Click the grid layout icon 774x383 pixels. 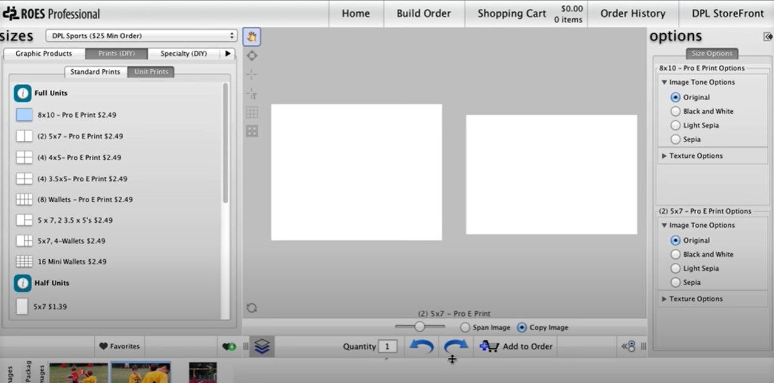point(252,112)
